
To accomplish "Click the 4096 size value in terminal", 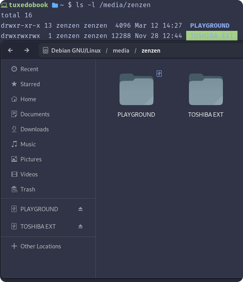I will pyautogui.click(x=123, y=26).
